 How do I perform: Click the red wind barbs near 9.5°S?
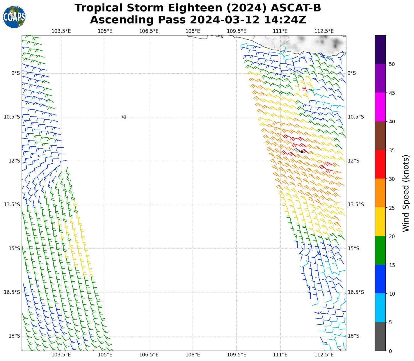point(304,89)
